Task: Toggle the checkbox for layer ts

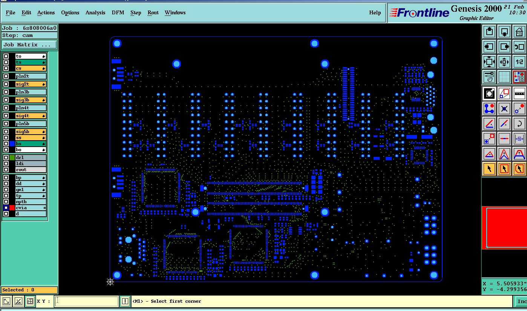Action: (x=6, y=62)
